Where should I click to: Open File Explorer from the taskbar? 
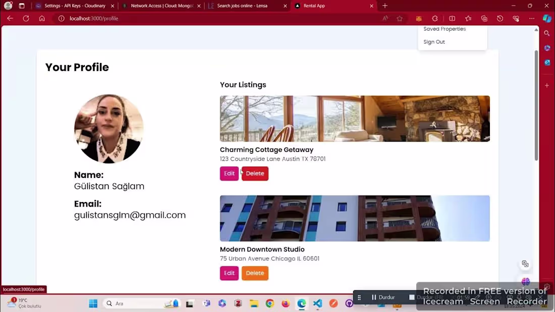point(254,303)
